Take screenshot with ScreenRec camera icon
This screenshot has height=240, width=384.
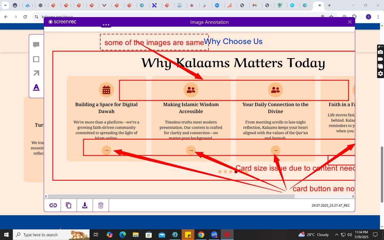click(x=381, y=52)
